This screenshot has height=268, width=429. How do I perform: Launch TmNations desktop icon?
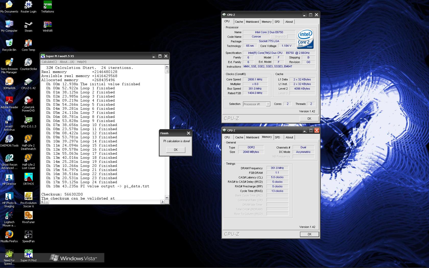coord(47,7)
